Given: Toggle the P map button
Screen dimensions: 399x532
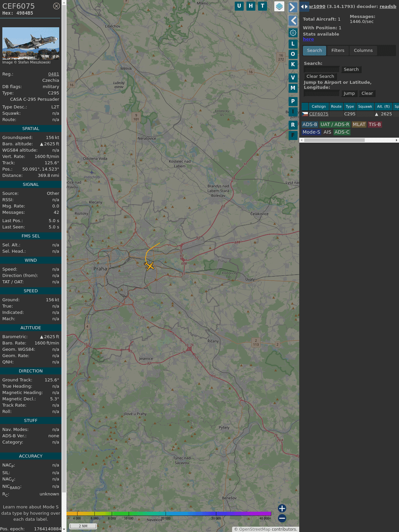Looking at the screenshot, I should pyautogui.click(x=293, y=101).
